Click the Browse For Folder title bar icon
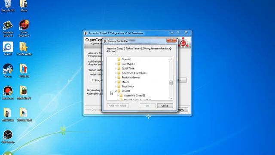This screenshot has width=275, height=155. point(105,41)
